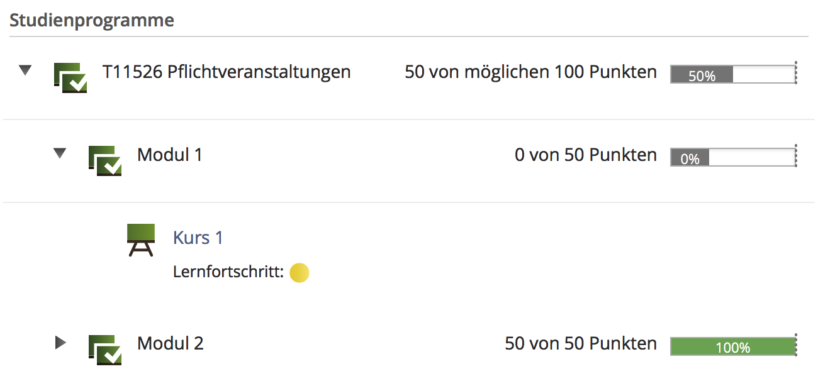Open the Kurs 1 course link

click(198, 238)
